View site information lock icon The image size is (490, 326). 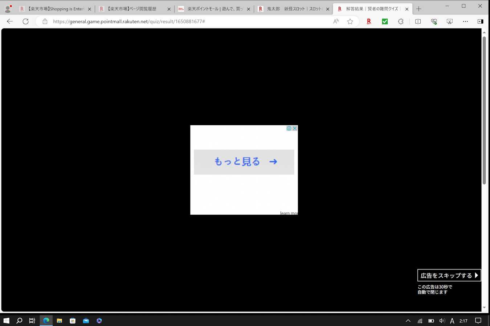click(45, 21)
